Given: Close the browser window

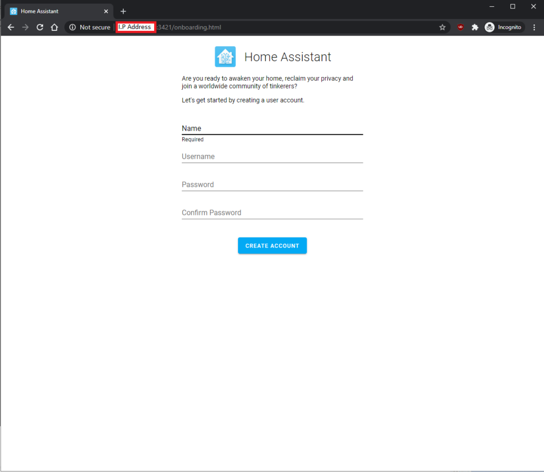Looking at the screenshot, I should pos(533,6).
